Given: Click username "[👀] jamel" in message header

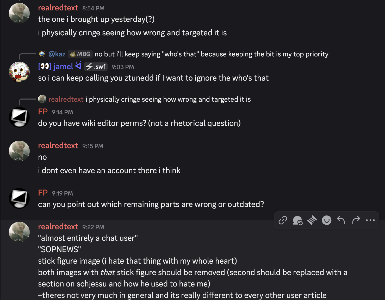Looking at the screenshot, I should (x=55, y=67).
